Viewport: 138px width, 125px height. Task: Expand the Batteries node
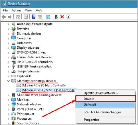(x=8, y=29)
